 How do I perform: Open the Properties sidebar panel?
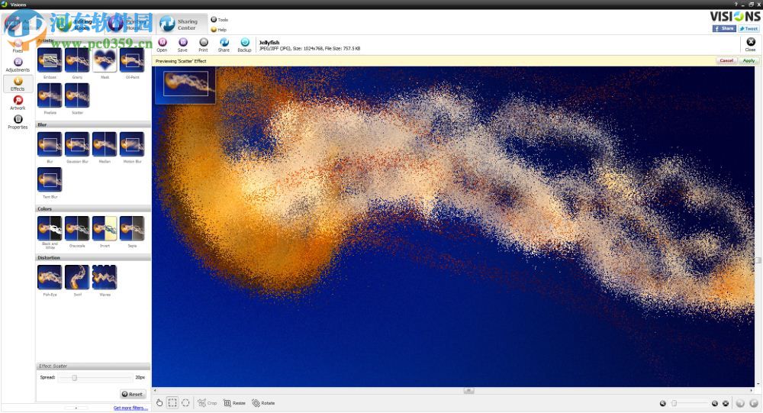(x=18, y=121)
